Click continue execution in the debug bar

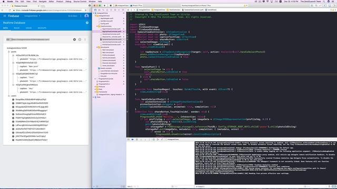tap(137, 140)
